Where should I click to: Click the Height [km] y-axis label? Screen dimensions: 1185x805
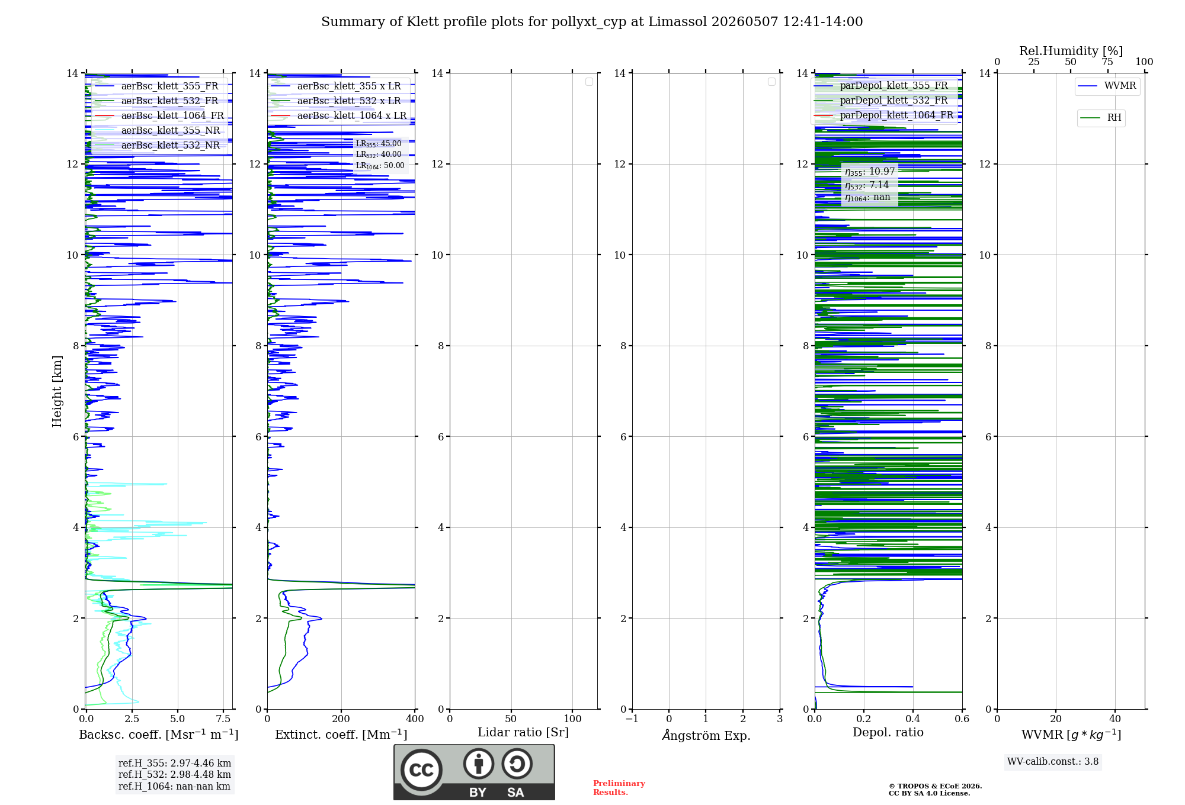tap(57, 391)
